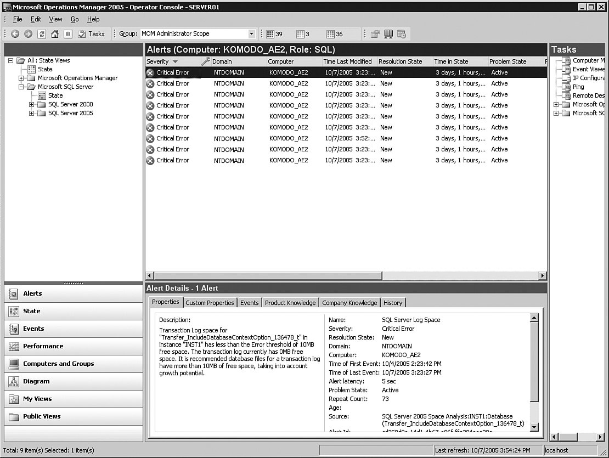This screenshot has width=609, height=458.
Task: Click the Forward navigation arrow in toolbar
Action: tap(28, 34)
